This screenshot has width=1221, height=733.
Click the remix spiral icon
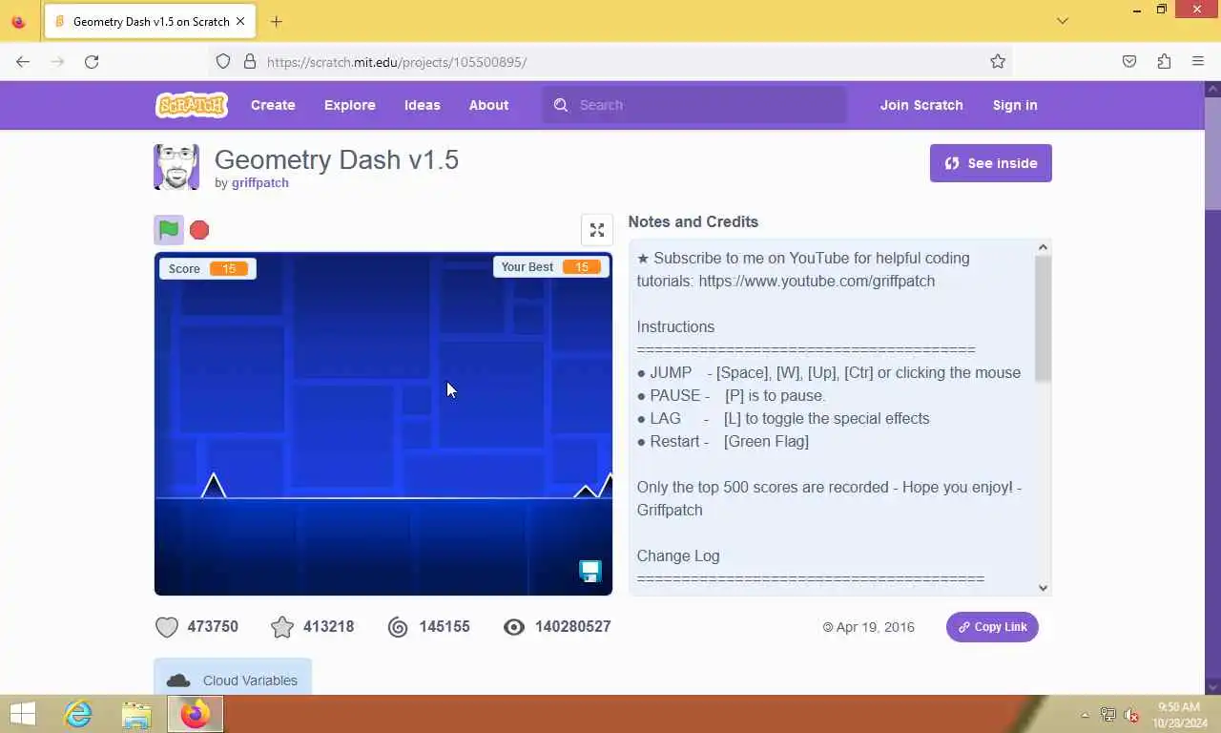click(x=398, y=627)
